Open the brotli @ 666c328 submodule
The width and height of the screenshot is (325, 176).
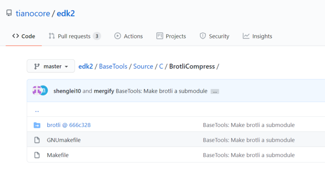pos(69,125)
